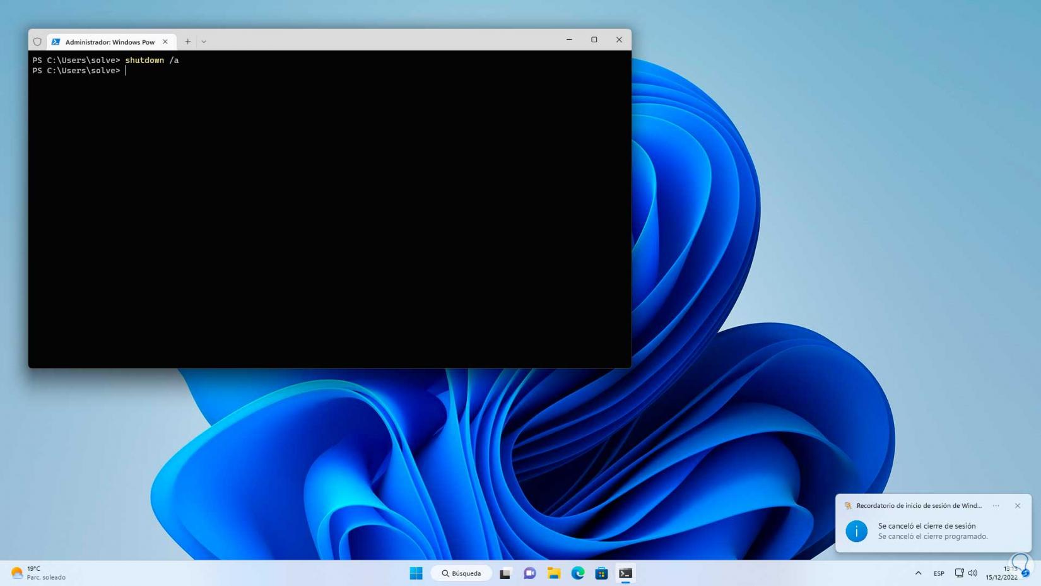Close the Windows Terminal window

pyautogui.click(x=619, y=40)
